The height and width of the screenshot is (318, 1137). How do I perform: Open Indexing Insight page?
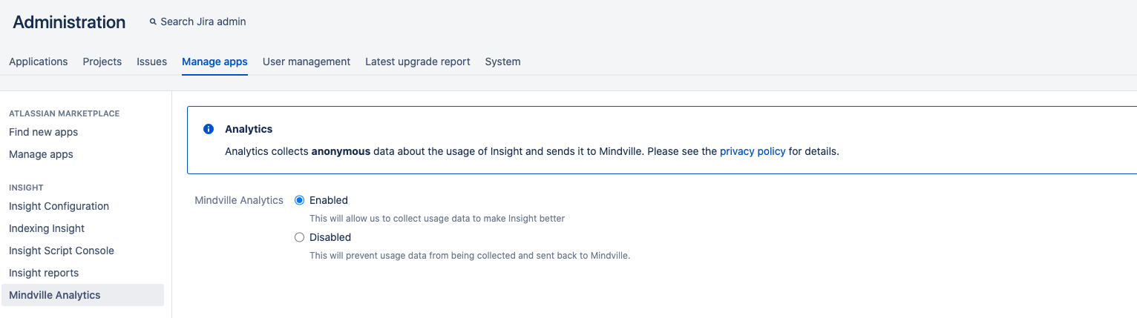(x=47, y=228)
